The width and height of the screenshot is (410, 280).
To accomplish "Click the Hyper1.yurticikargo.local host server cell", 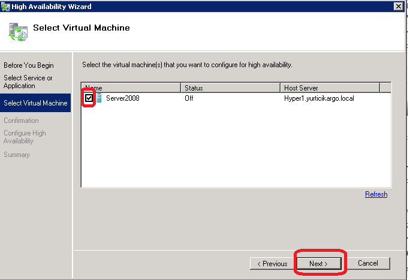I will tap(319, 98).
